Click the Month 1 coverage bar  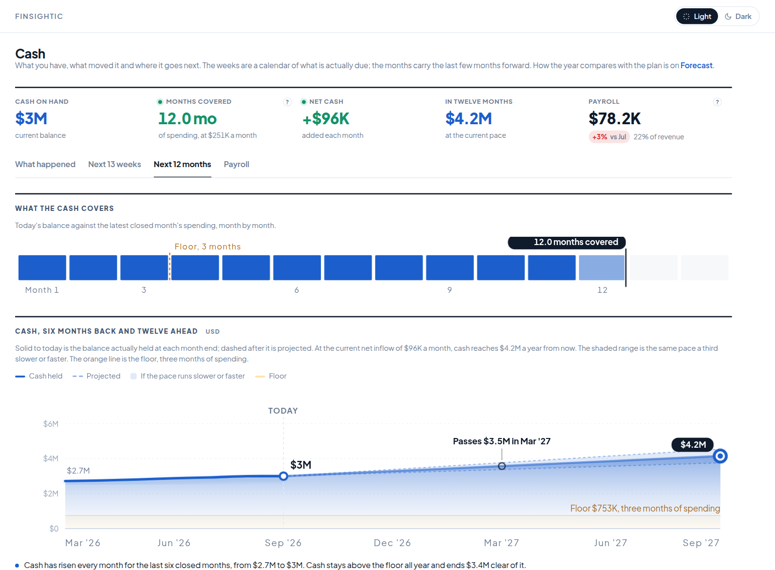click(x=42, y=267)
